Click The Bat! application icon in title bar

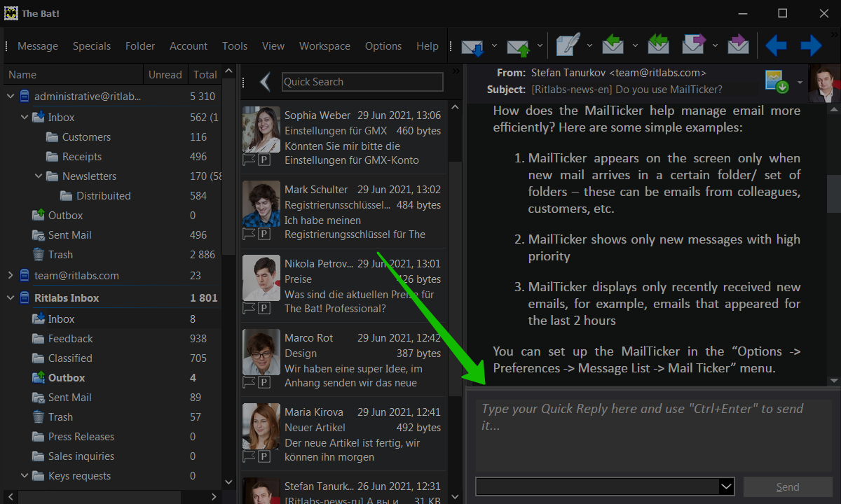[11, 13]
